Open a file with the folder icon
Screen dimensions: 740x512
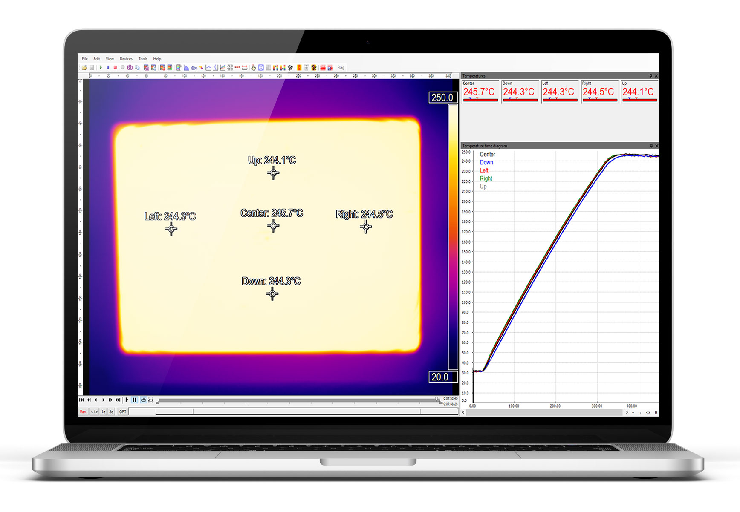[x=84, y=67]
